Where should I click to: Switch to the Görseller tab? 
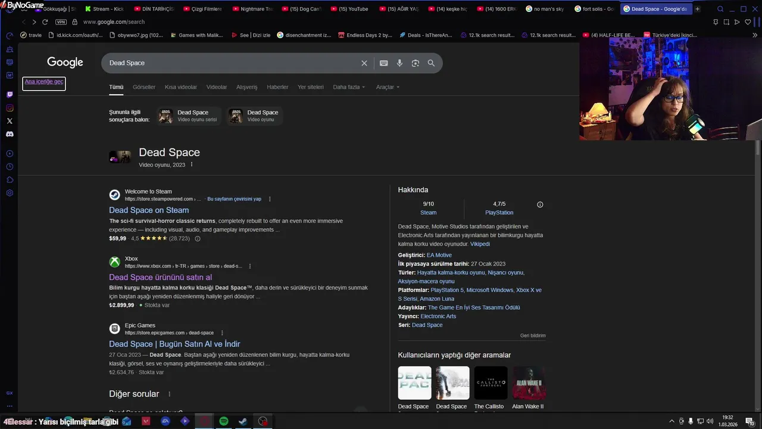(x=144, y=87)
